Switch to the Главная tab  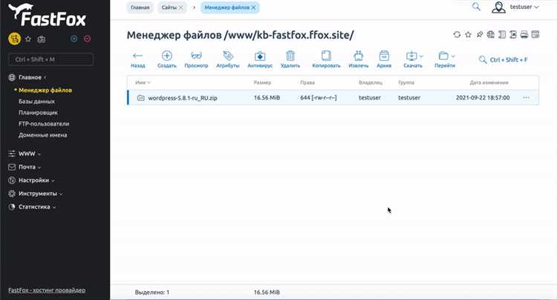coord(140,7)
